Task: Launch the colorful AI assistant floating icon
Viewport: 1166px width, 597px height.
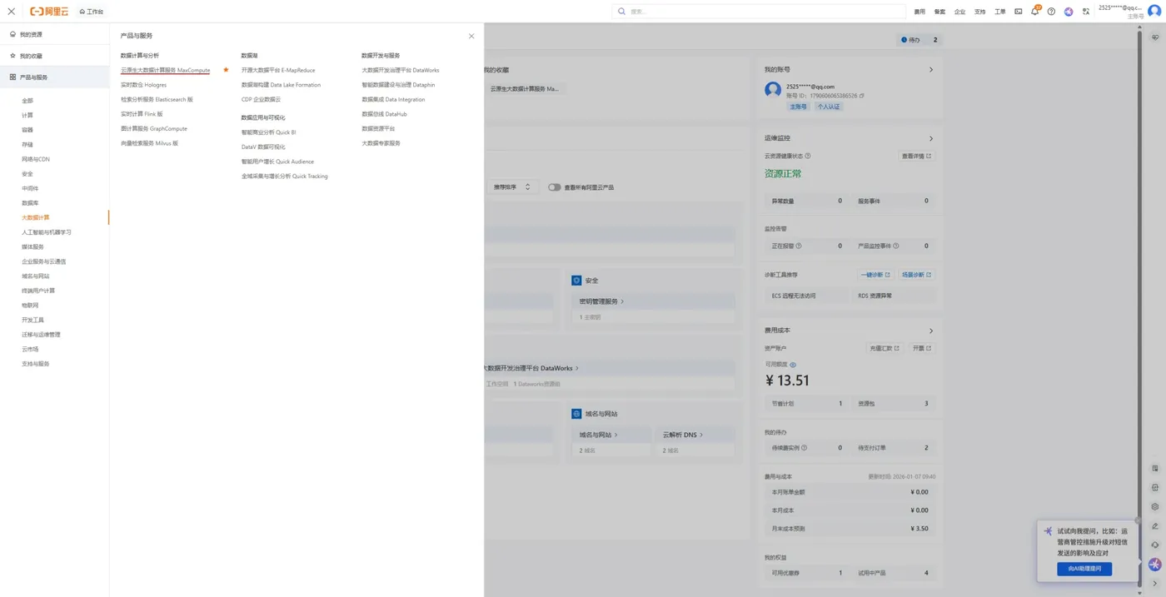Action: pyautogui.click(x=1155, y=564)
